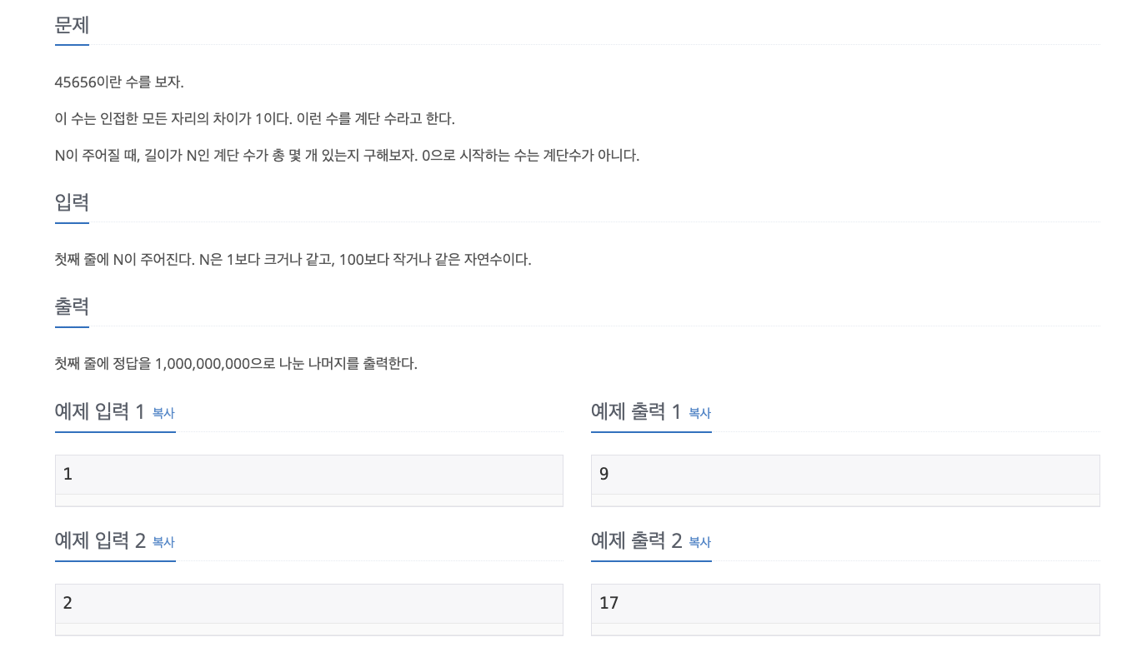Click the 출력 section heading
Viewport: 1132px width, 652px height.
[72, 306]
